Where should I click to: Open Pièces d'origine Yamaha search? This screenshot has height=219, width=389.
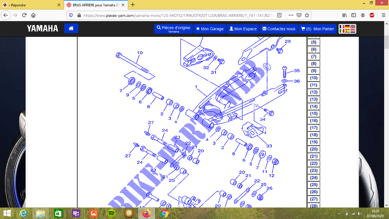[x=174, y=29]
